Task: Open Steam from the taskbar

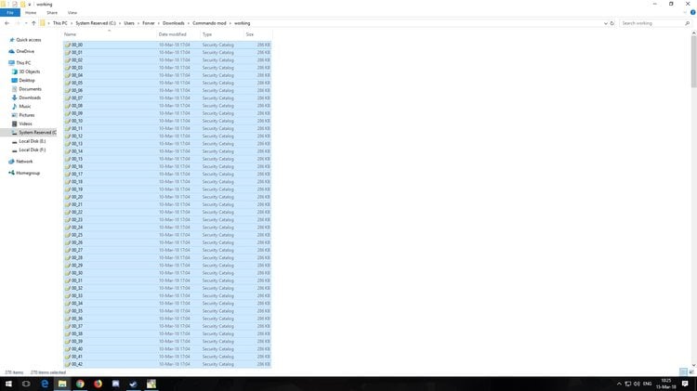Action: click(x=133, y=384)
